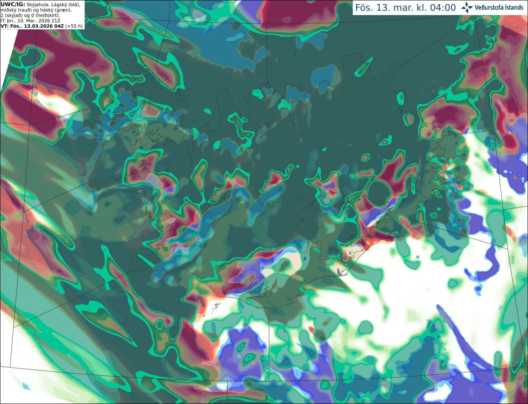Click 'IT: þri.. 10. Mar.. 2026 21Z' line
Image resolution: width=528 pixels, height=404 pixels.
(30, 21)
